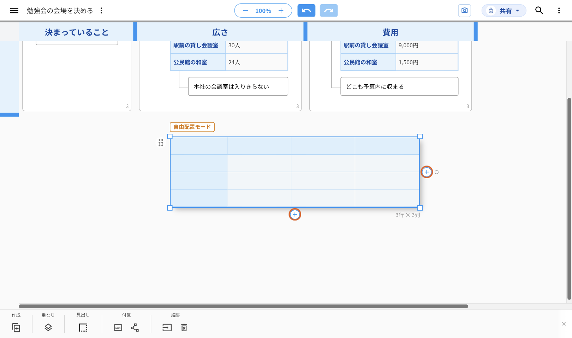Open the 共有 share dropdown
The height and width of the screenshot is (338, 572).
click(504, 11)
